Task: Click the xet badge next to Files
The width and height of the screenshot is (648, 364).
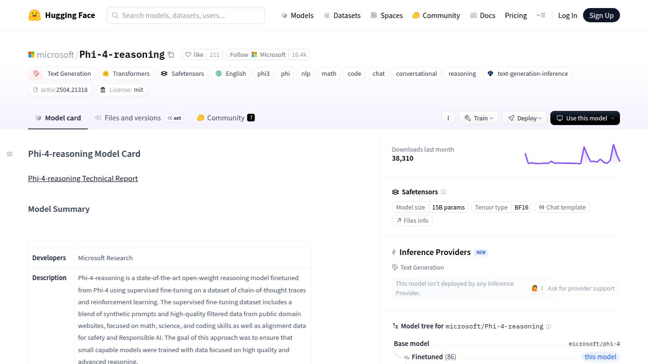Action: pos(174,118)
